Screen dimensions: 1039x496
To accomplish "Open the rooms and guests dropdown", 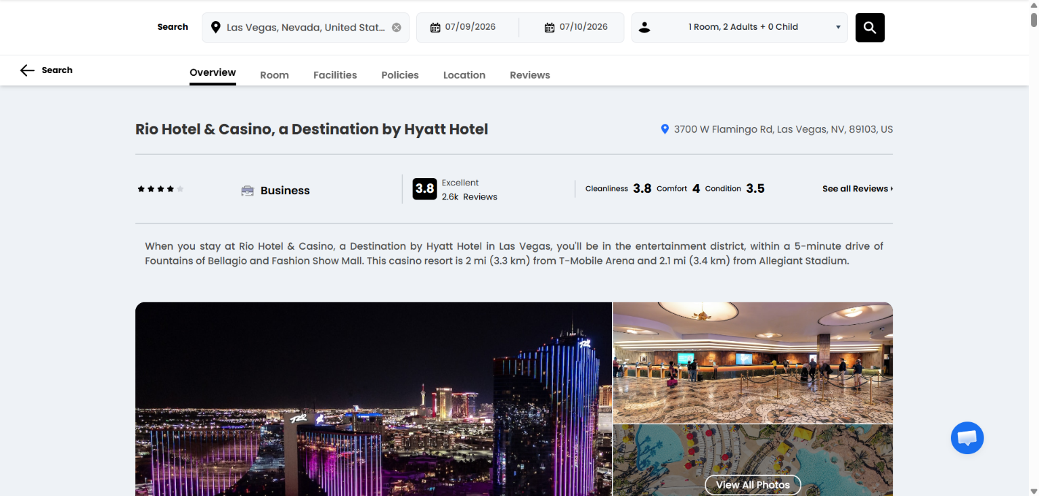I will pos(739,28).
